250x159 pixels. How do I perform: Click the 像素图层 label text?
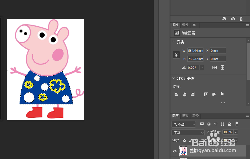(188, 33)
